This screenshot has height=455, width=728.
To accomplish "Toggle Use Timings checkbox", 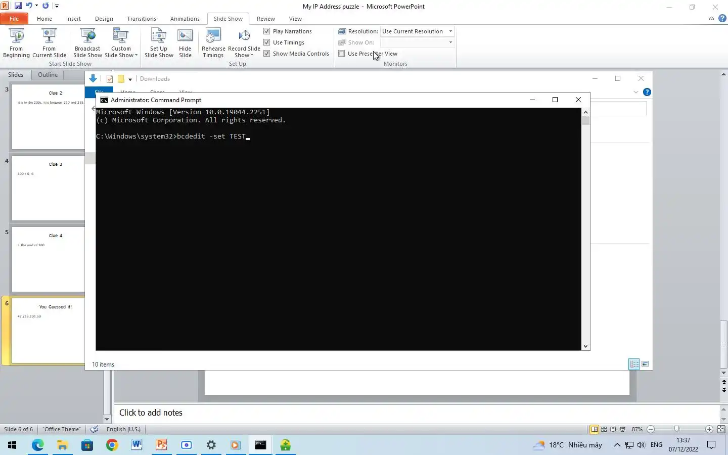I will click(x=267, y=42).
